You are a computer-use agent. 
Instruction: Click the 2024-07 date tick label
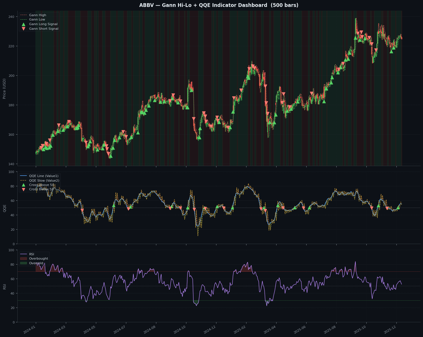click(x=119, y=330)
